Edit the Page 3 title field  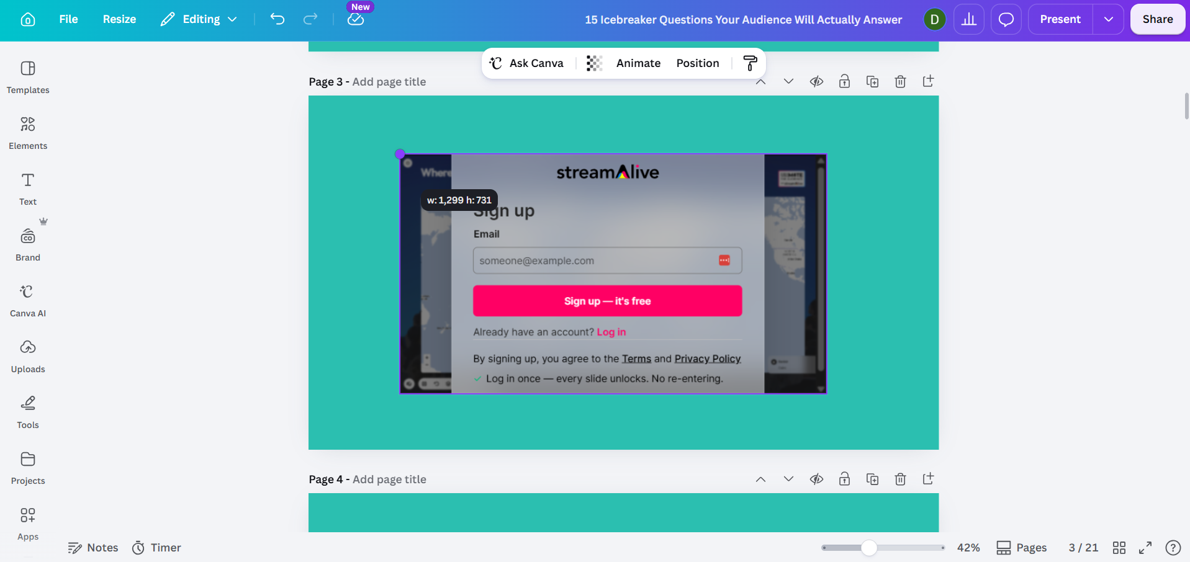tap(389, 82)
